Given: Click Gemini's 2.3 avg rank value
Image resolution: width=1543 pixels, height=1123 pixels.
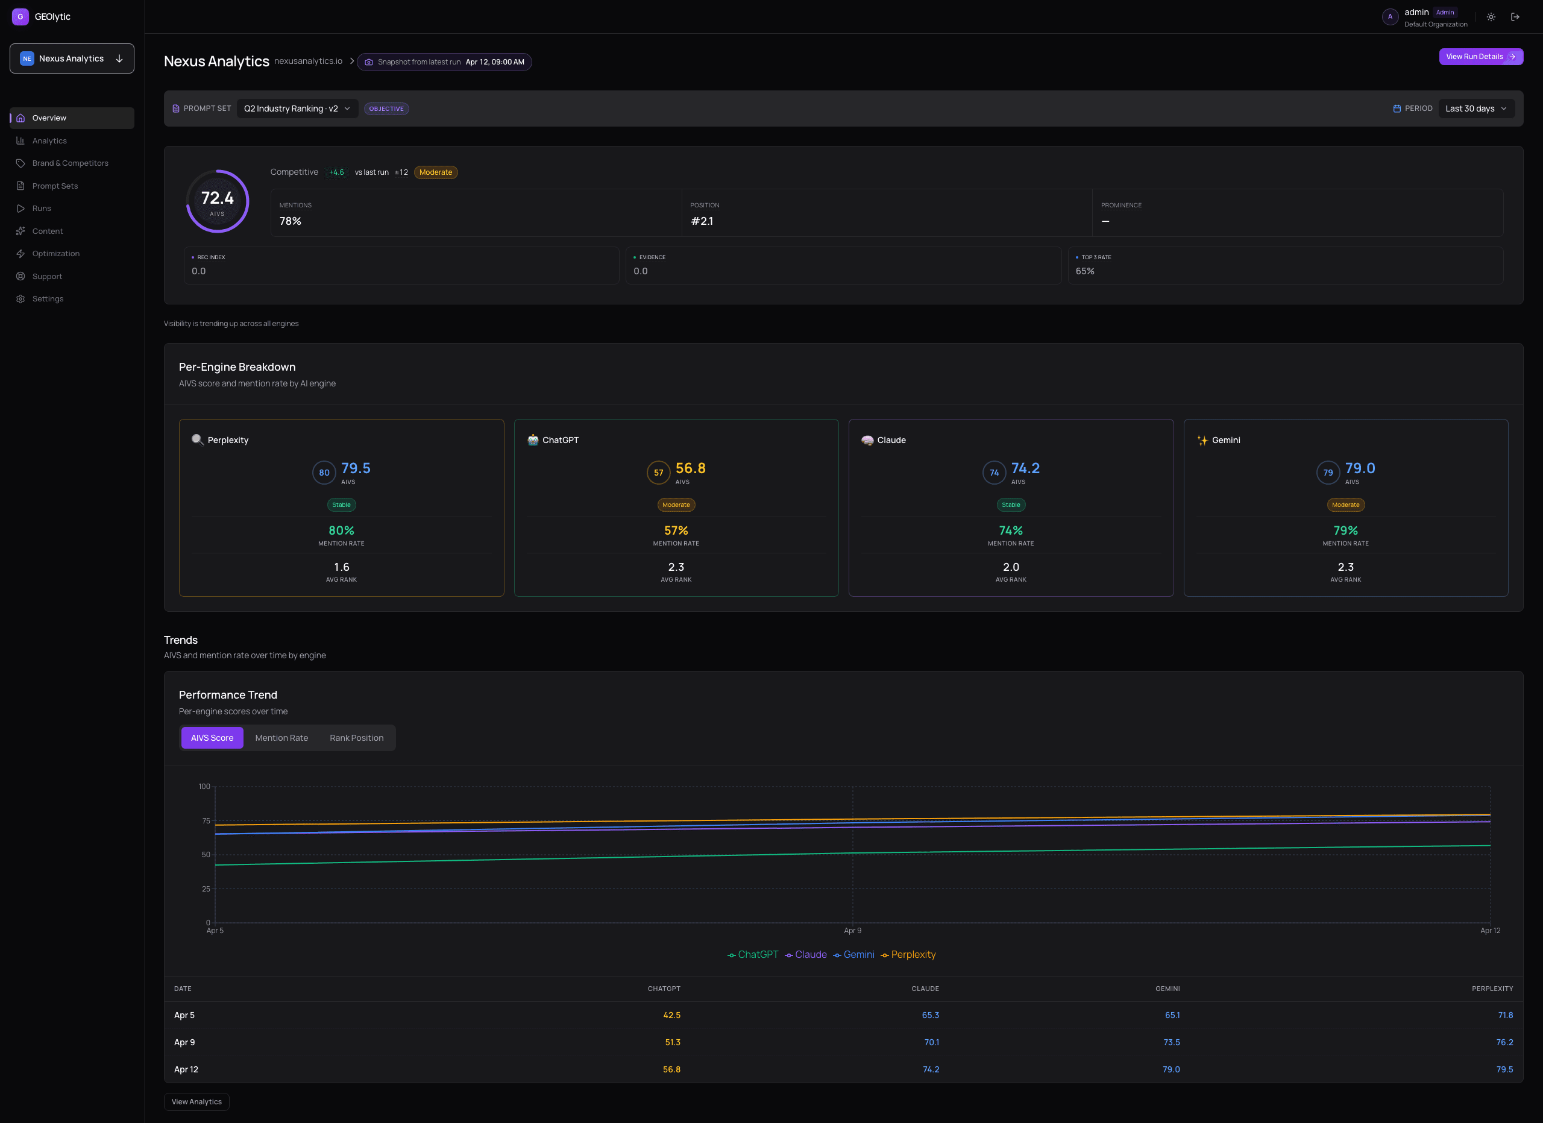Looking at the screenshot, I should pyautogui.click(x=1346, y=567).
